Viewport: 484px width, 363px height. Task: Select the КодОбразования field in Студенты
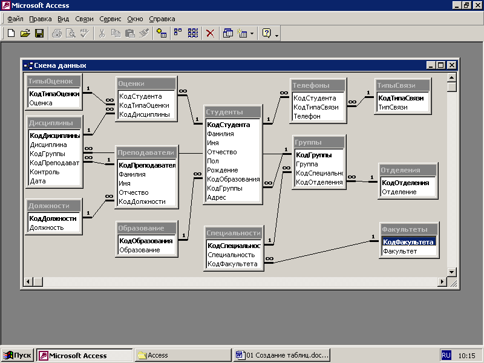coord(233,179)
